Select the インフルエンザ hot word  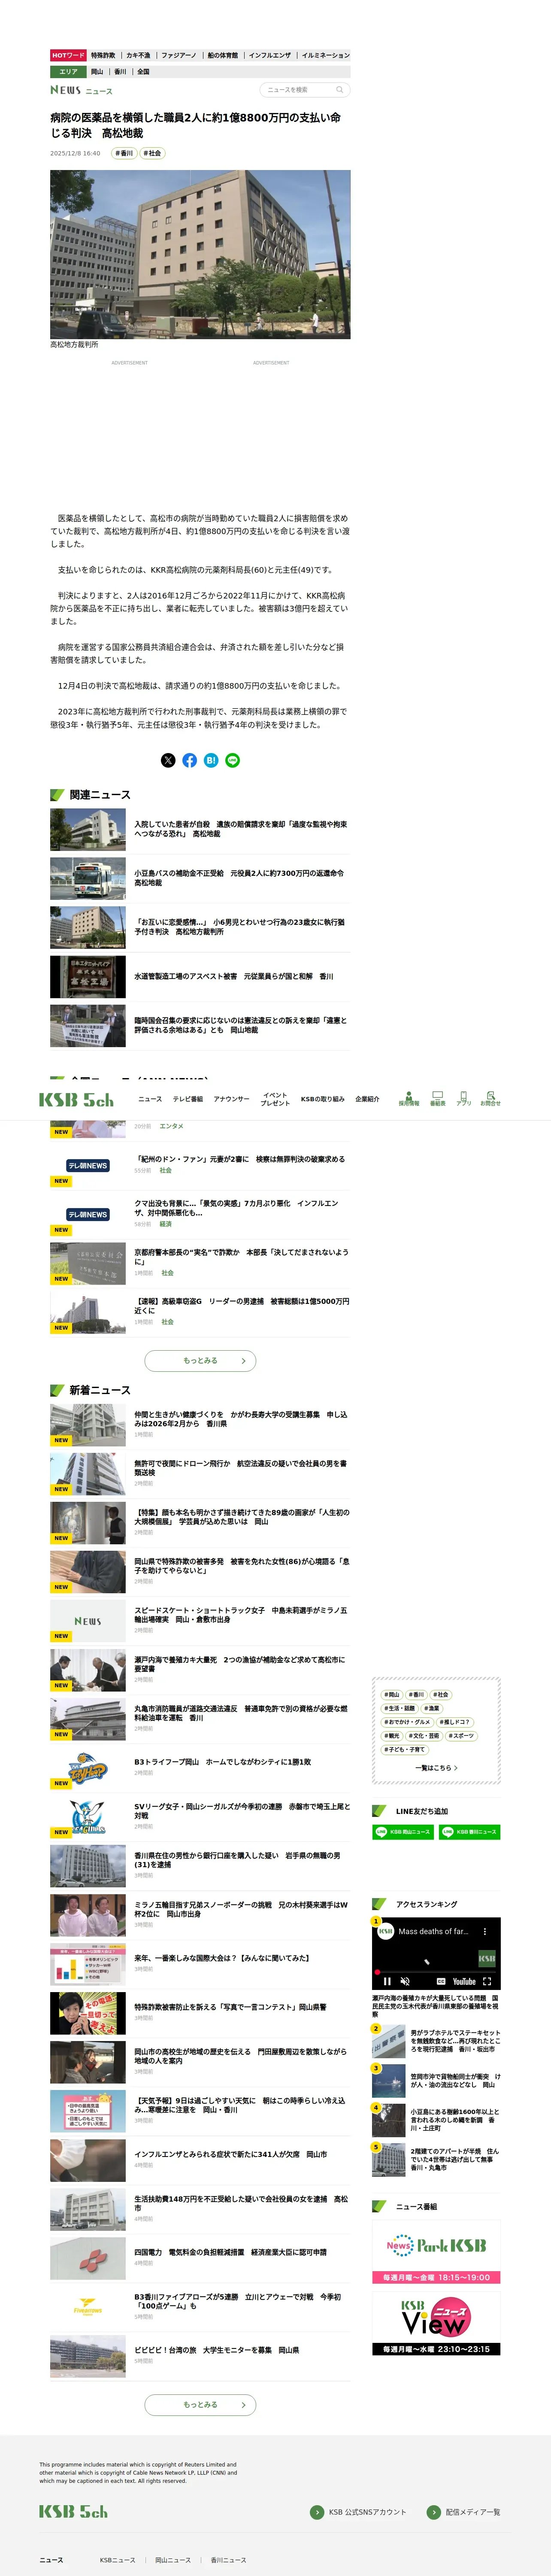point(270,56)
